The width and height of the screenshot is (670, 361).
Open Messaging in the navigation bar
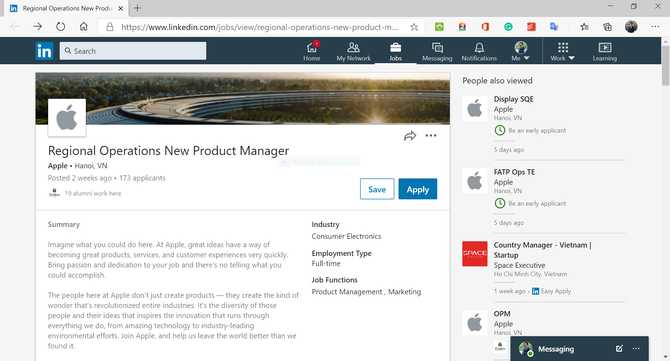pos(437,51)
